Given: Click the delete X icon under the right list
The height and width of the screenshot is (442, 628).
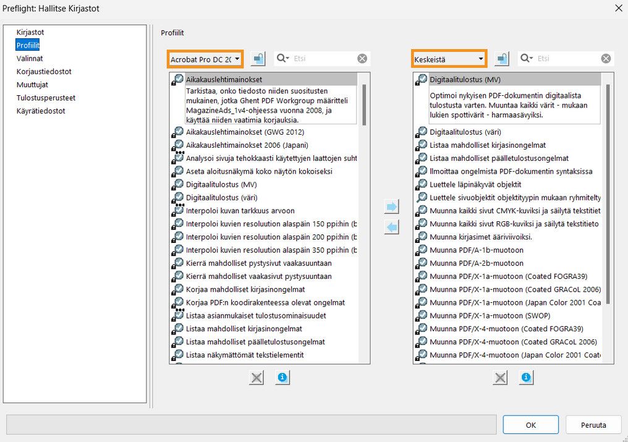Looking at the screenshot, I should pyautogui.click(x=500, y=378).
